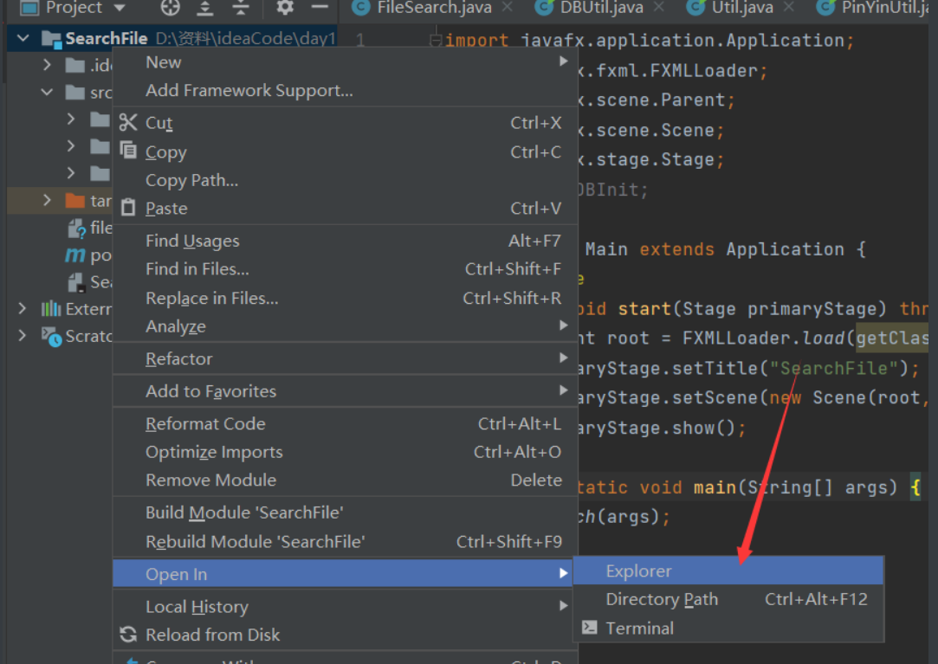938x664 pixels.
Task: Open the Add to Favorites submenu
Action: (346, 390)
